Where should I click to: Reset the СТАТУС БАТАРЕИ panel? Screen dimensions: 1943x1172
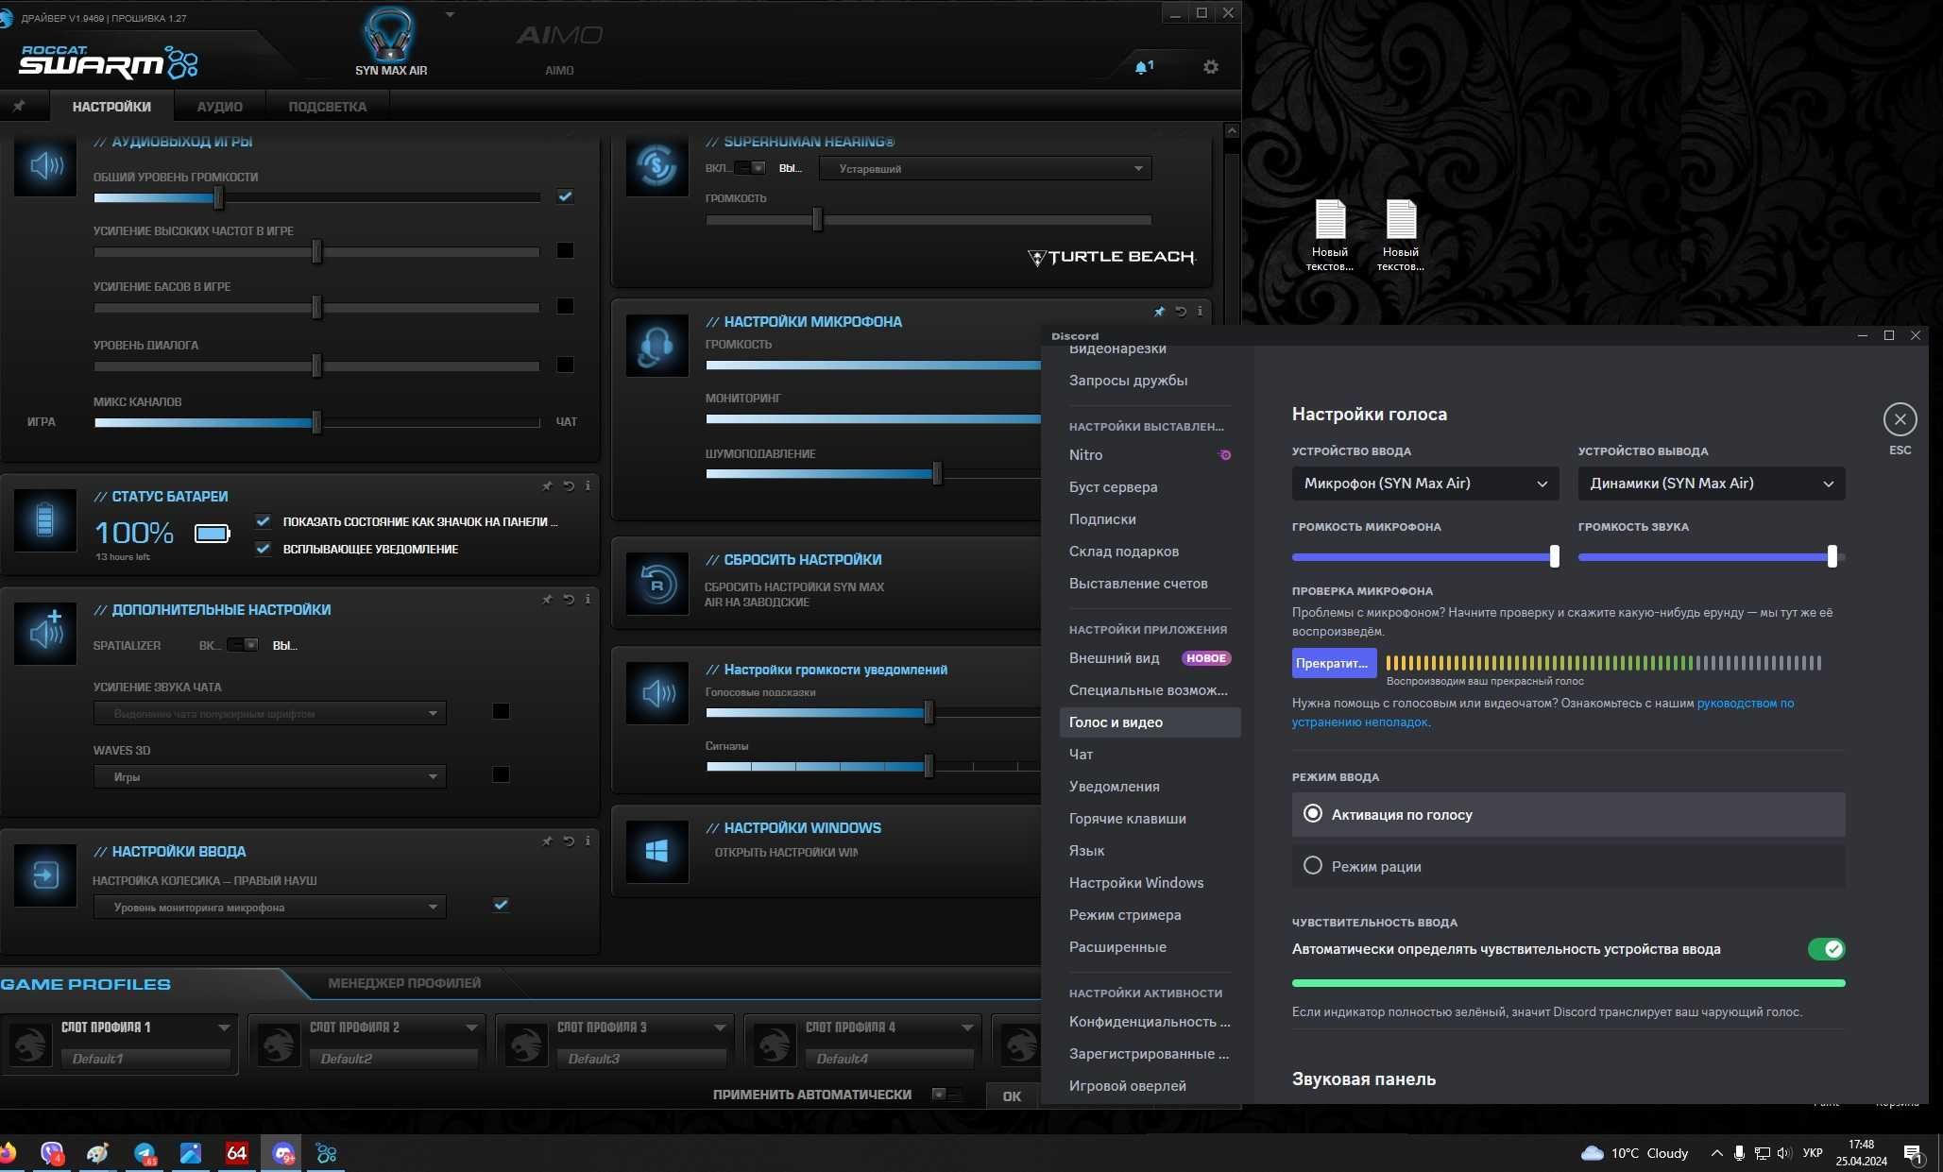click(569, 485)
